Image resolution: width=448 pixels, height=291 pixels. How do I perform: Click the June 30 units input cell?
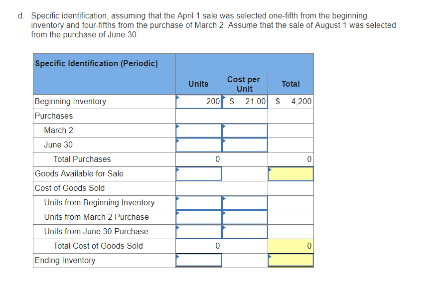click(199, 145)
